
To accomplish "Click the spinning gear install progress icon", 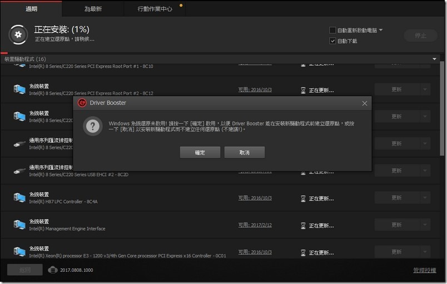I will point(18,35).
